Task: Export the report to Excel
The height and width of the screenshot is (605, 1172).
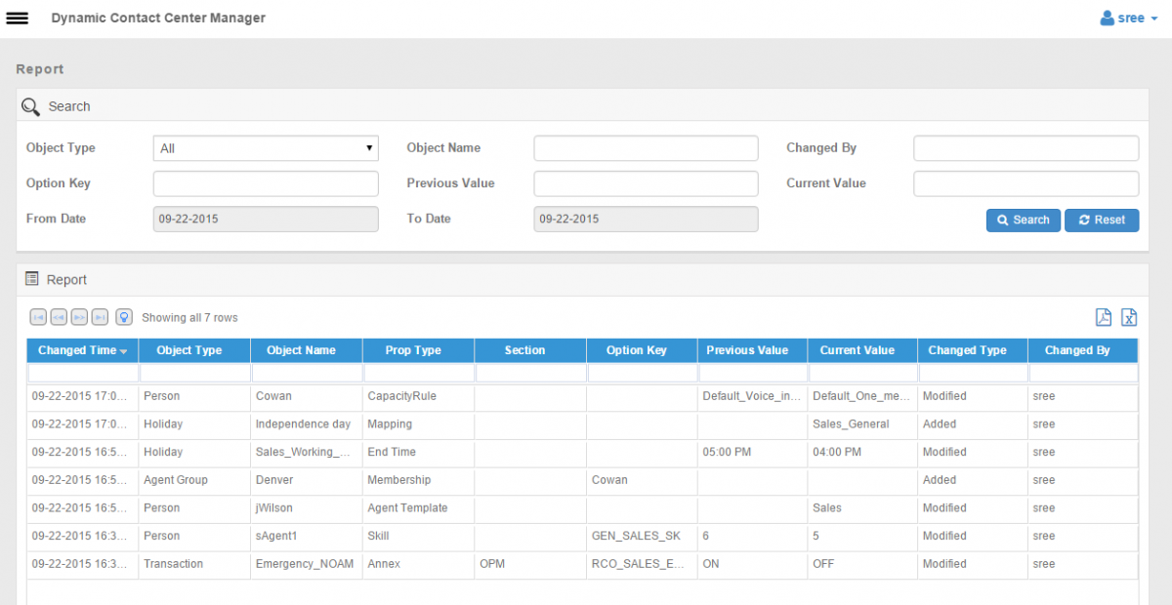Action: (1129, 317)
